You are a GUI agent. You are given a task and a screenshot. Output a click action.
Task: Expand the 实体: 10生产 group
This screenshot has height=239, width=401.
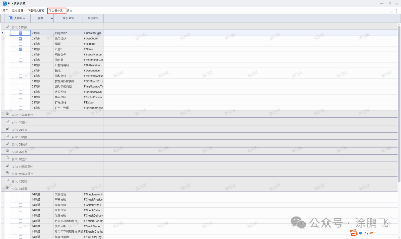click(7, 158)
